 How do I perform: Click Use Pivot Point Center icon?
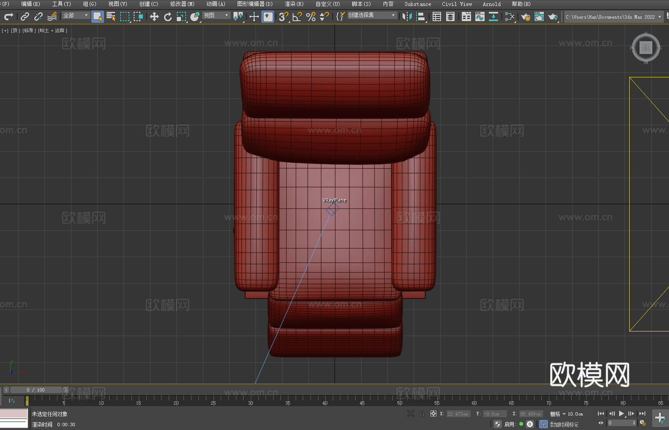pyautogui.click(x=238, y=16)
